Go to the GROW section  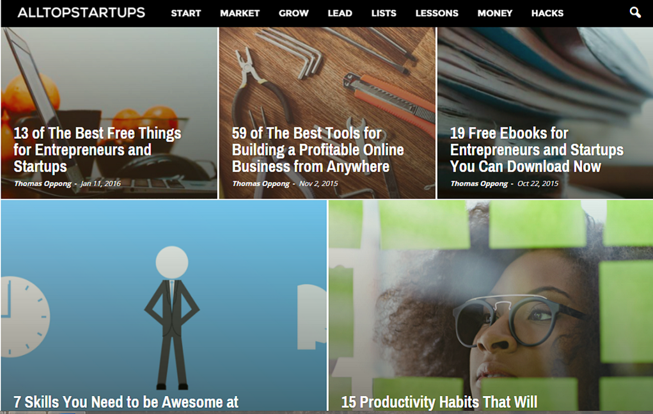point(294,13)
